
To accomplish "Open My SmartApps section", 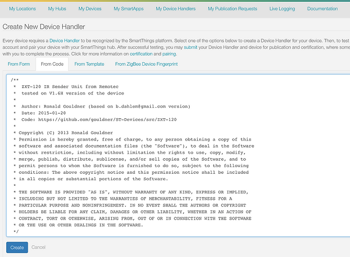I will (x=128, y=9).
